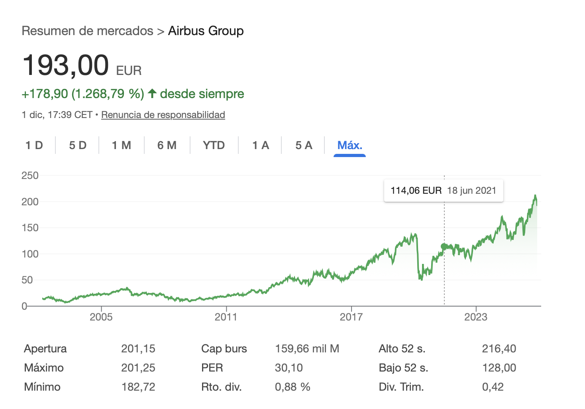Switch to the YTD tab

point(214,146)
